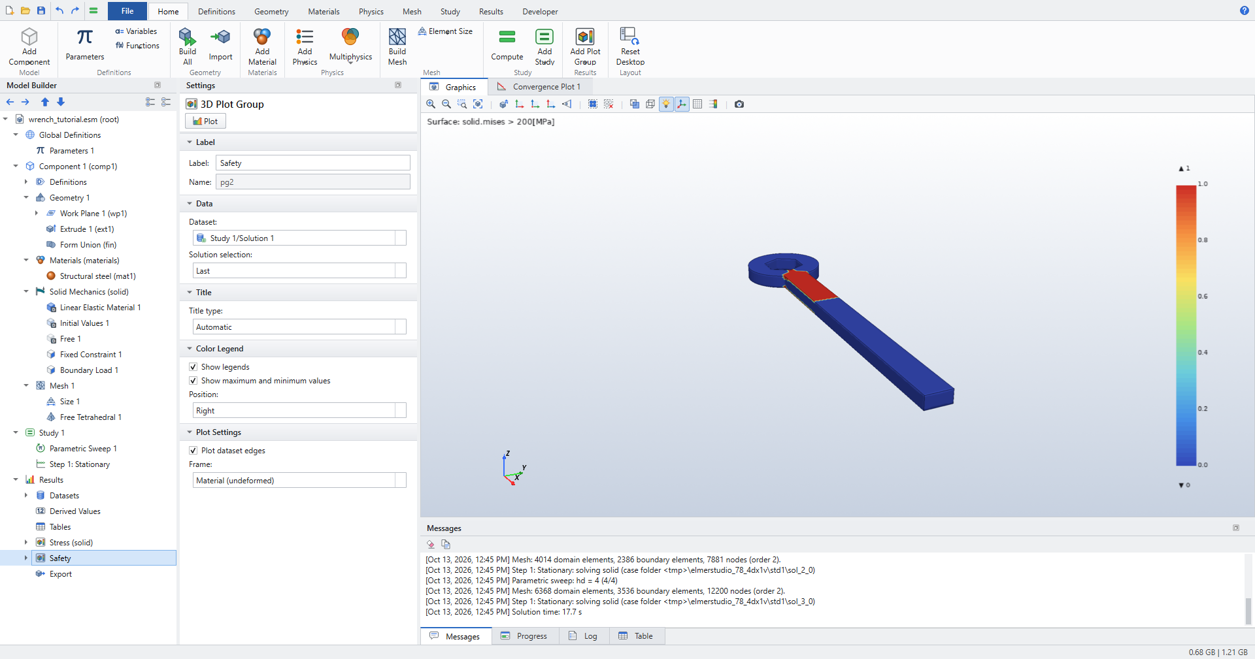The height and width of the screenshot is (659, 1255).
Task: Edit the Label input field
Action: click(313, 163)
